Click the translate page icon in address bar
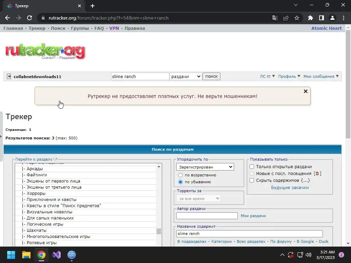Screen dimensions: 351x263 coord(275,18)
